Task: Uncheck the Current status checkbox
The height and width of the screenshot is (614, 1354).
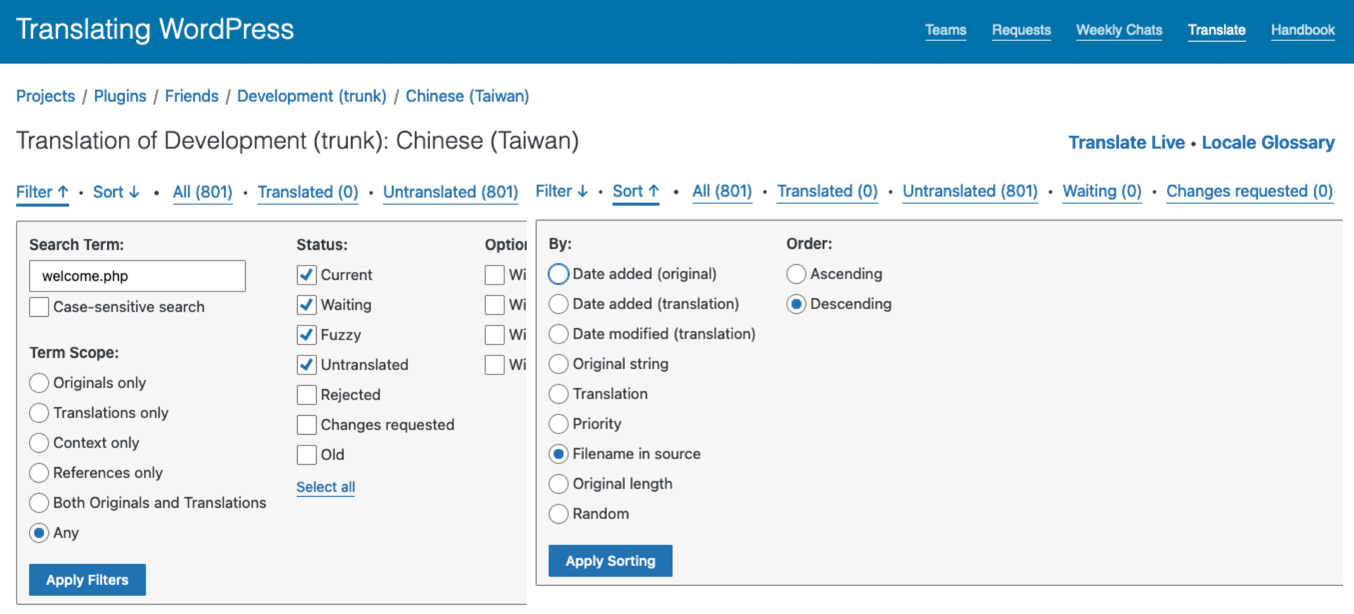Action: click(x=306, y=275)
